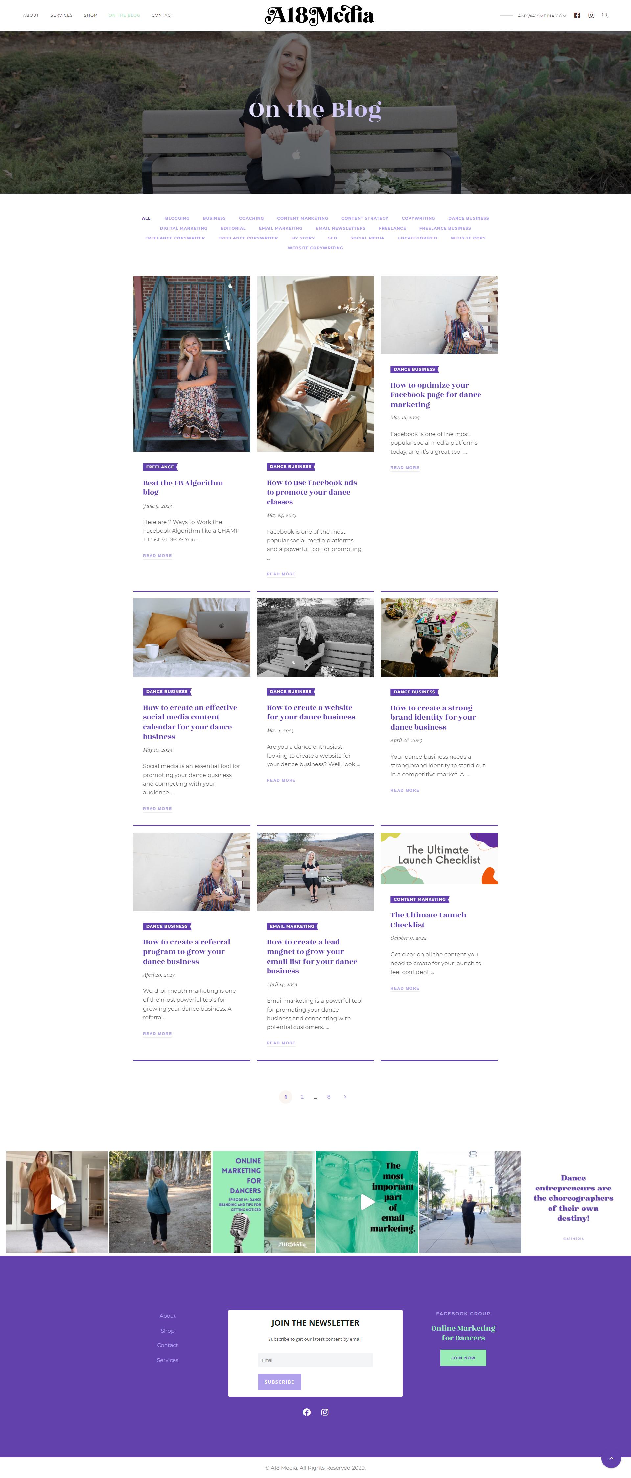
Task: Play the email marketing video thumbnail
Action: (367, 1202)
